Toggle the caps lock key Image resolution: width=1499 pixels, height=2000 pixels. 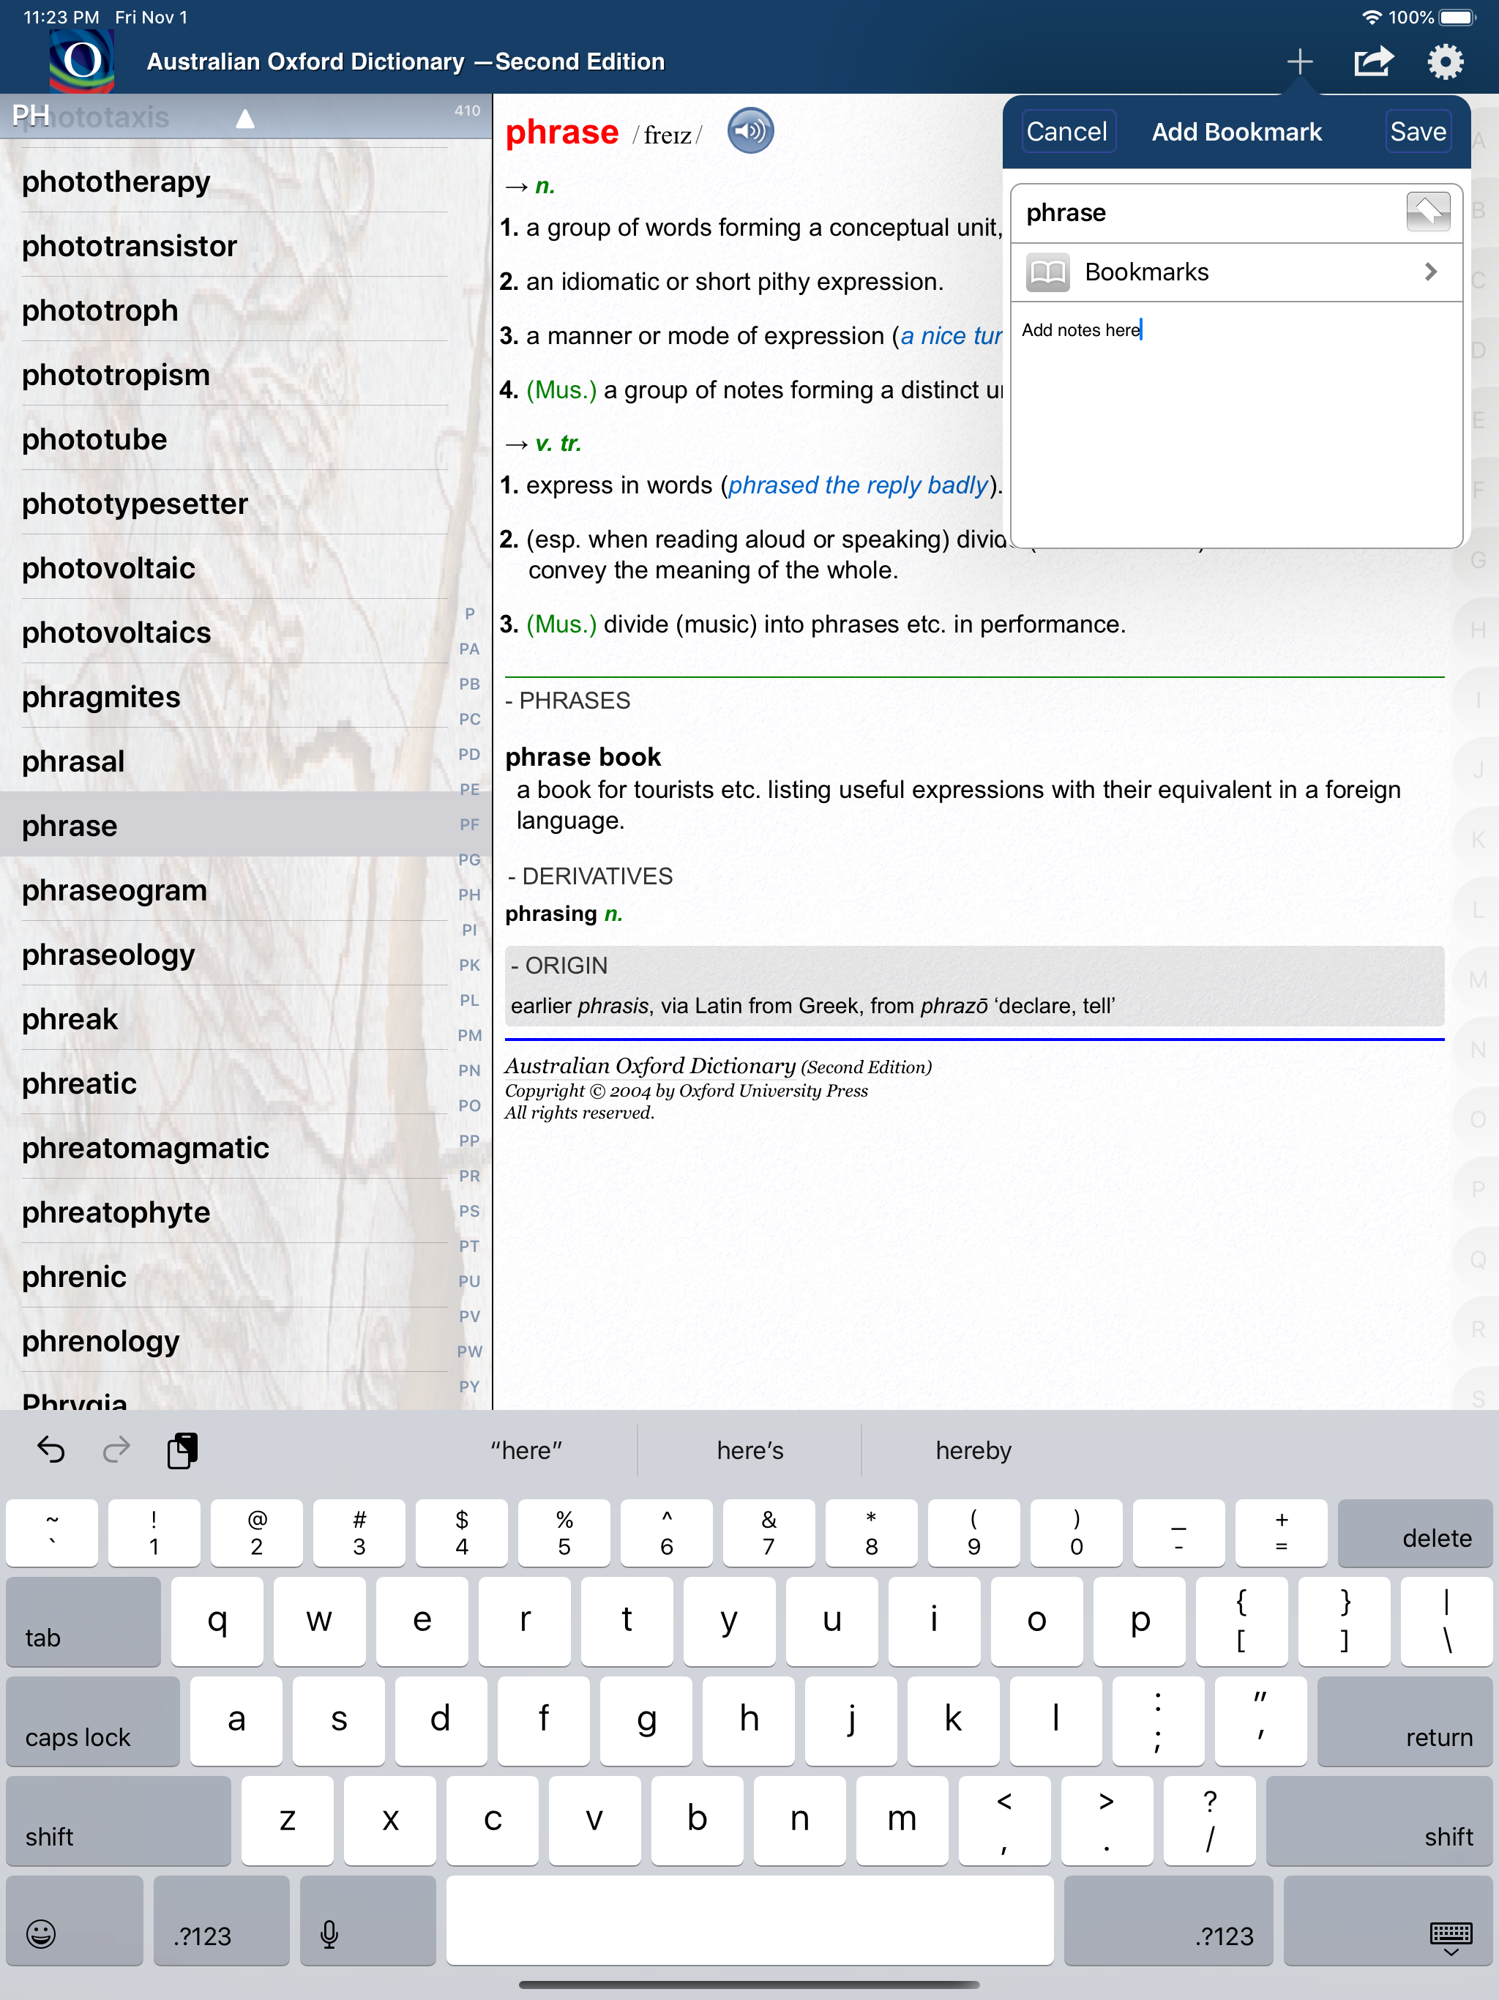tap(93, 1722)
